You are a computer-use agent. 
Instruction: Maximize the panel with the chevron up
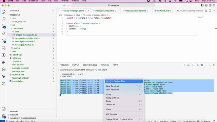210,65
